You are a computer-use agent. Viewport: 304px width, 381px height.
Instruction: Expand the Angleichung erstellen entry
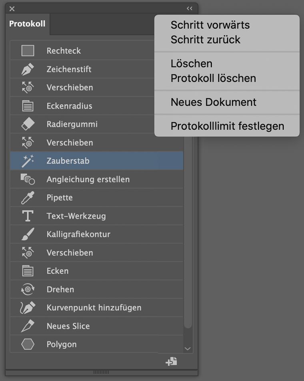pos(28,179)
